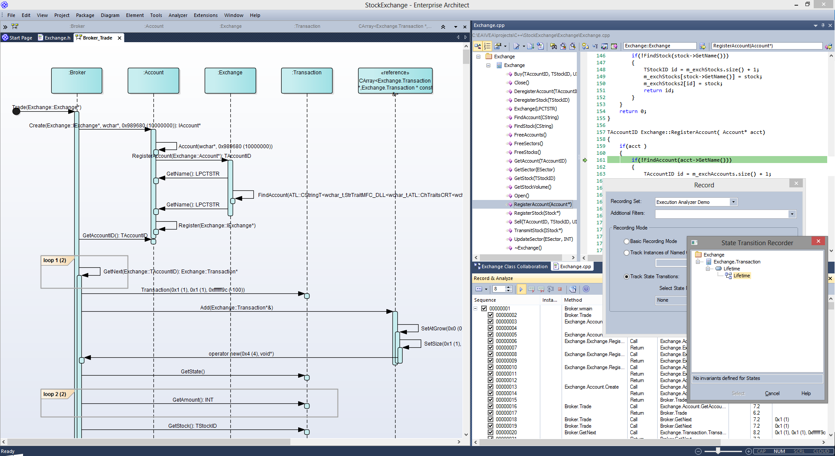
Task: Click the binoculars search icon in code toolbar
Action: pyautogui.click(x=553, y=46)
